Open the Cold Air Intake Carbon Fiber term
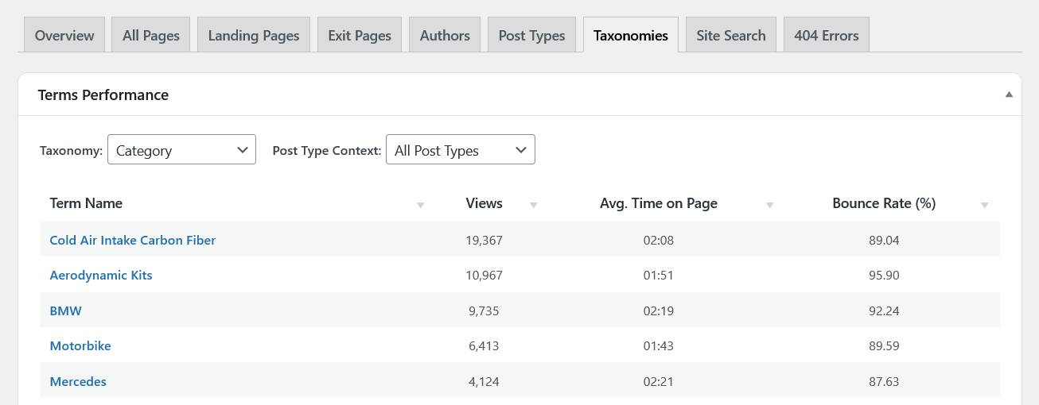Viewport: 1039px width, 405px height. tap(133, 240)
